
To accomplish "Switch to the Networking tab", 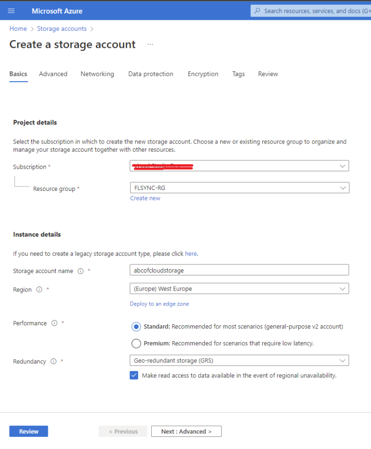I will pyautogui.click(x=97, y=74).
